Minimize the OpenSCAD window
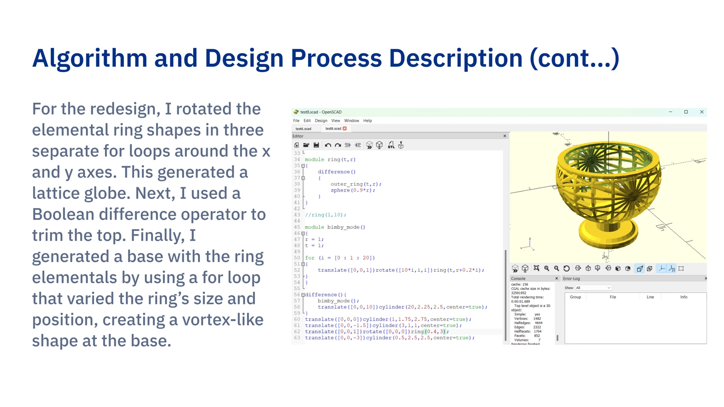Viewport: 724px width, 407px height. tap(671, 112)
